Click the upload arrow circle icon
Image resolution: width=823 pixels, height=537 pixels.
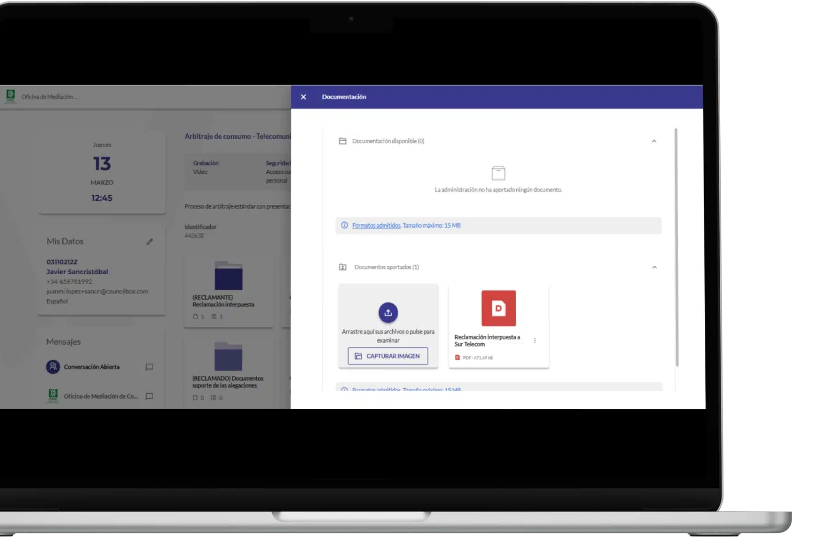388,313
